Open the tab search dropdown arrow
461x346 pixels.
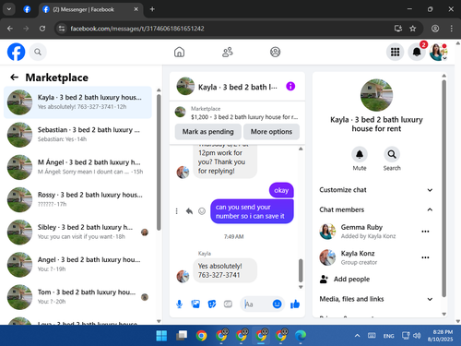click(9, 9)
